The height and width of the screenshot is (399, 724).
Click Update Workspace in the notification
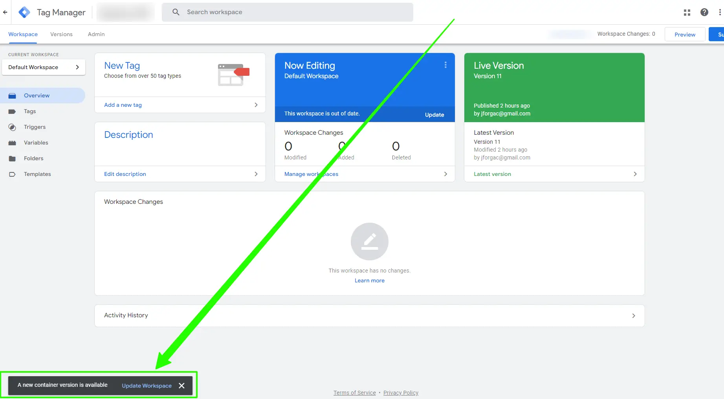(147, 386)
